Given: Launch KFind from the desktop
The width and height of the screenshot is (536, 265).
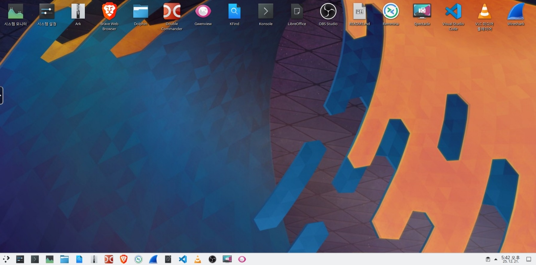Looking at the screenshot, I should click(235, 12).
